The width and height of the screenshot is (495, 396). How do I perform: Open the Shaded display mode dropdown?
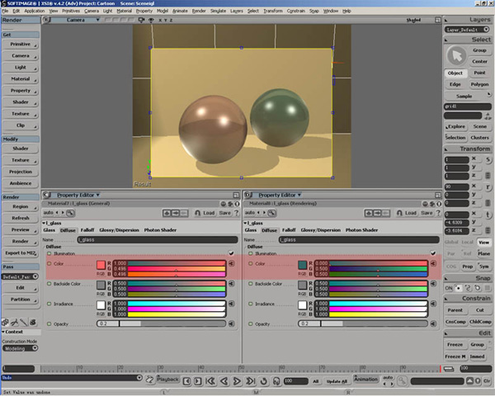[x=413, y=20]
